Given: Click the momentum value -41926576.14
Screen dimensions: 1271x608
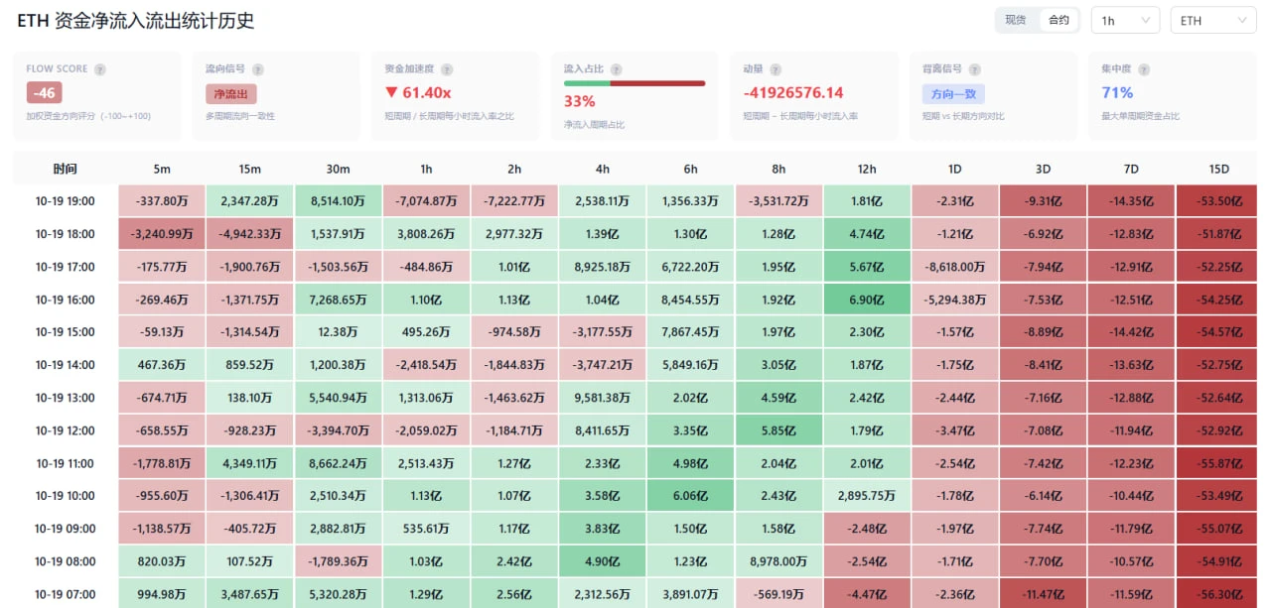Looking at the screenshot, I should click(x=793, y=92).
